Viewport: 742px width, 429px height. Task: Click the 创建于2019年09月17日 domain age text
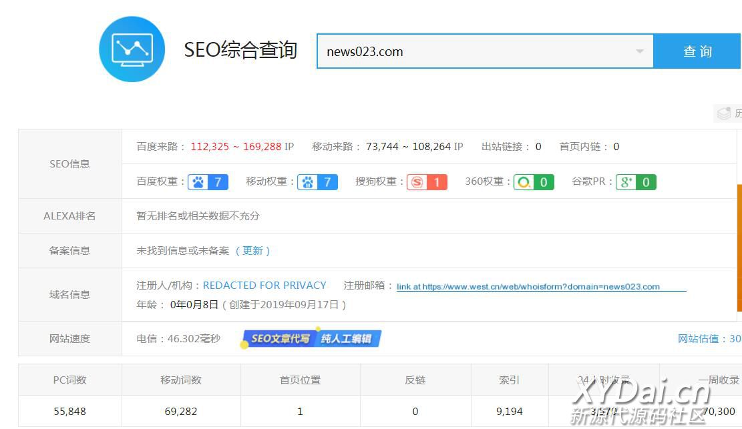click(284, 305)
